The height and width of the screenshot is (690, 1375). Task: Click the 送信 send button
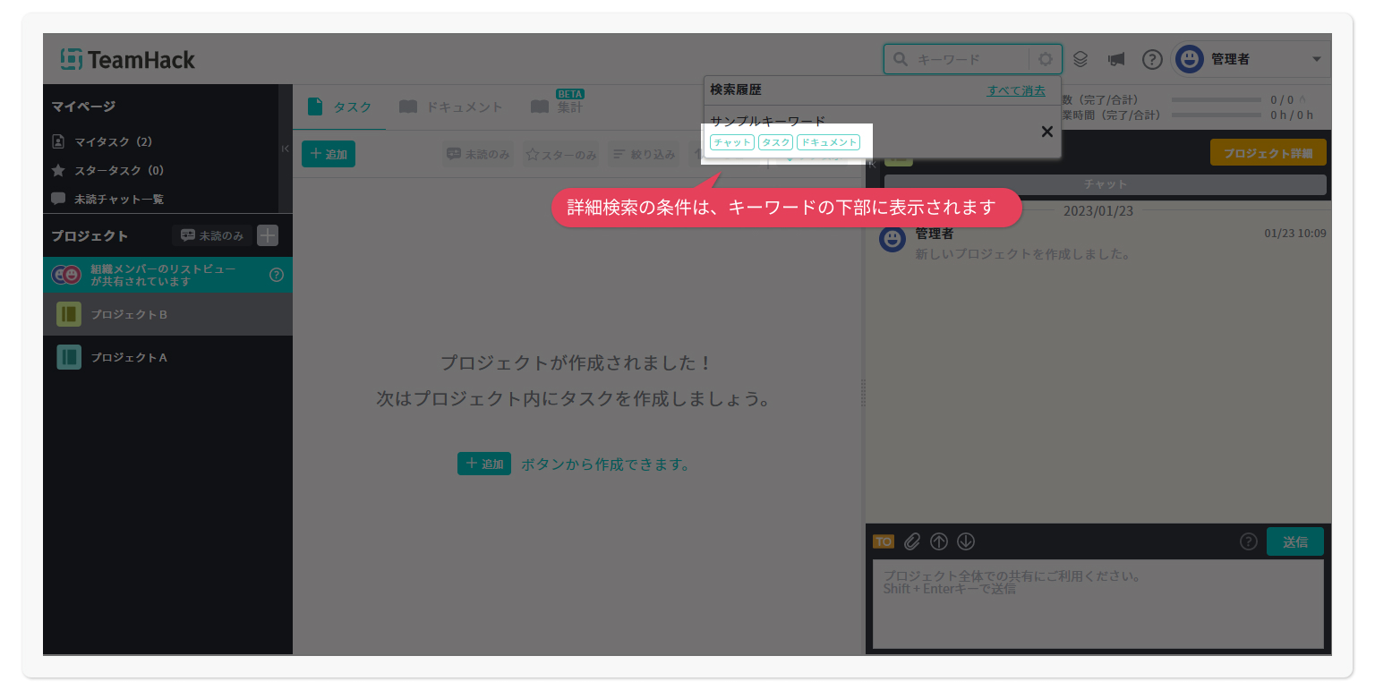click(1294, 541)
